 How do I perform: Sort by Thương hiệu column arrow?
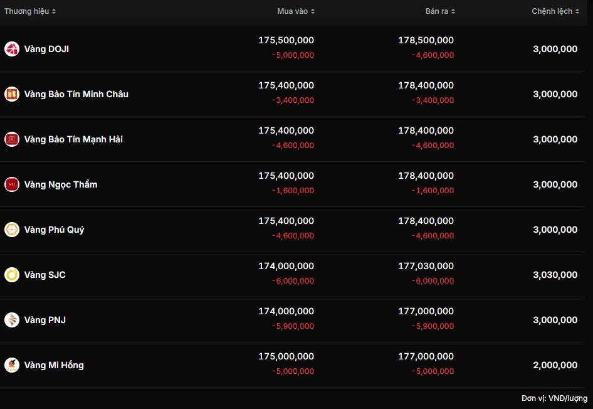[x=54, y=11]
